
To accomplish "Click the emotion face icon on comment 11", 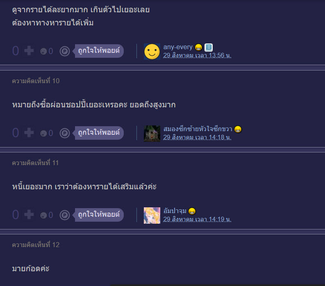I will tap(43, 215).
